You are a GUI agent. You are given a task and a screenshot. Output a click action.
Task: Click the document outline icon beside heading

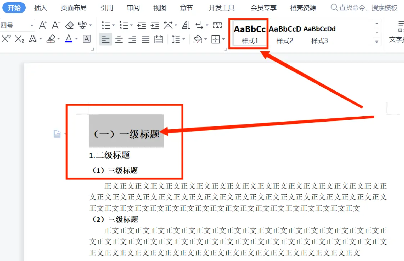point(57,134)
